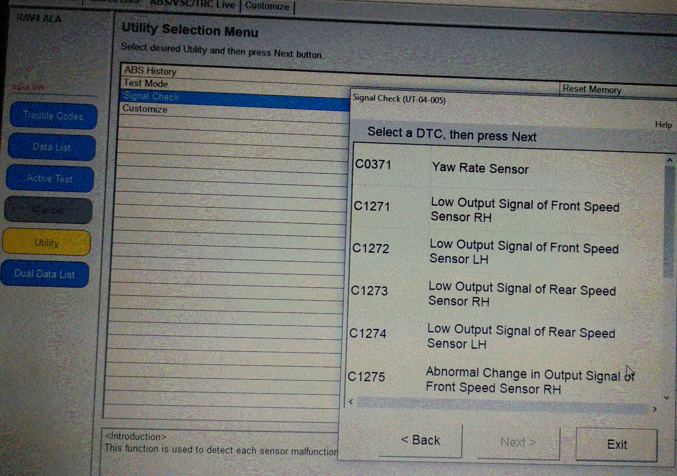Screen dimensions: 677x476
Task: Open the Trouble Codes section
Action: coord(53,116)
